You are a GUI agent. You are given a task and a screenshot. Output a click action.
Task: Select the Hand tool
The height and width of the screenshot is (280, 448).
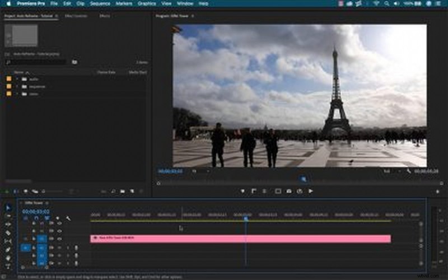[x=8, y=258]
